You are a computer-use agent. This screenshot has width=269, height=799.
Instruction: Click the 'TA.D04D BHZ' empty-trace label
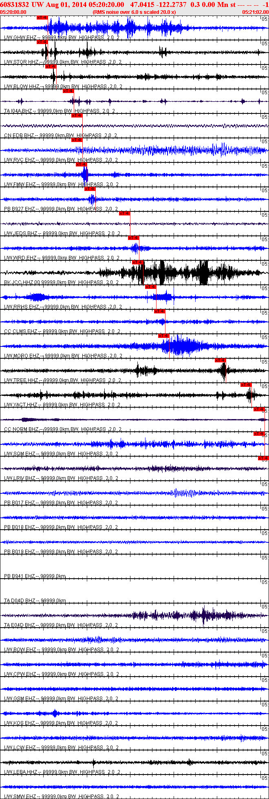tap(20, 601)
